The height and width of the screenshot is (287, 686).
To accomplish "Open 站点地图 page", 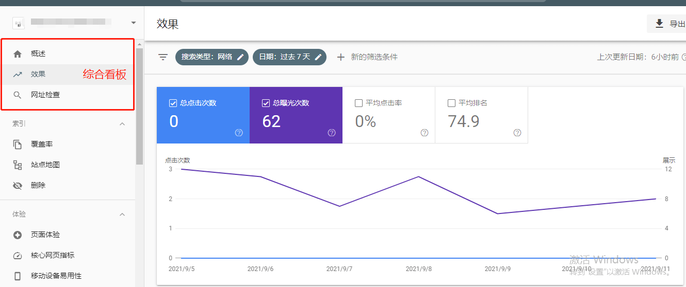I will point(68,165).
